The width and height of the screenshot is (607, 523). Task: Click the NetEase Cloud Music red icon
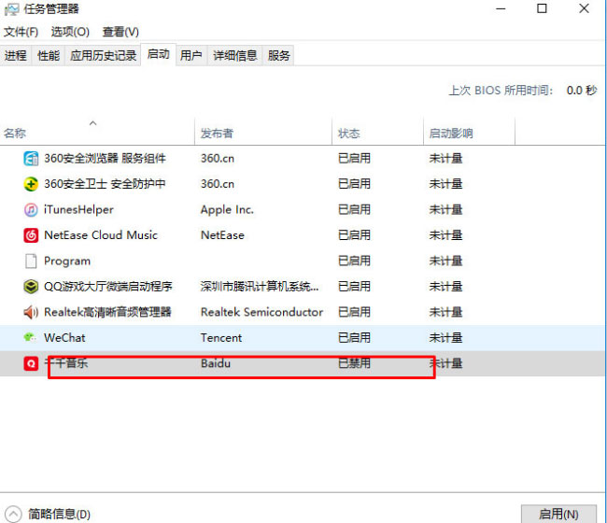[31, 235]
